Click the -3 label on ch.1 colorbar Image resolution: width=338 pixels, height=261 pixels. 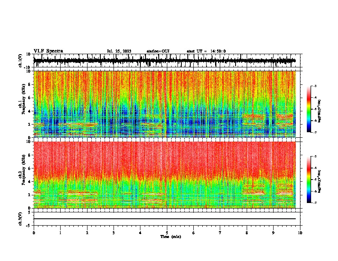(315, 86)
